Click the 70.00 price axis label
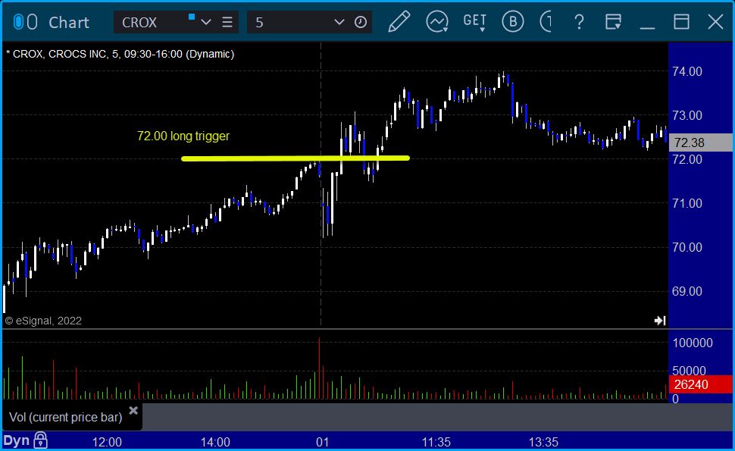The height and width of the screenshot is (451, 735). pyautogui.click(x=687, y=248)
